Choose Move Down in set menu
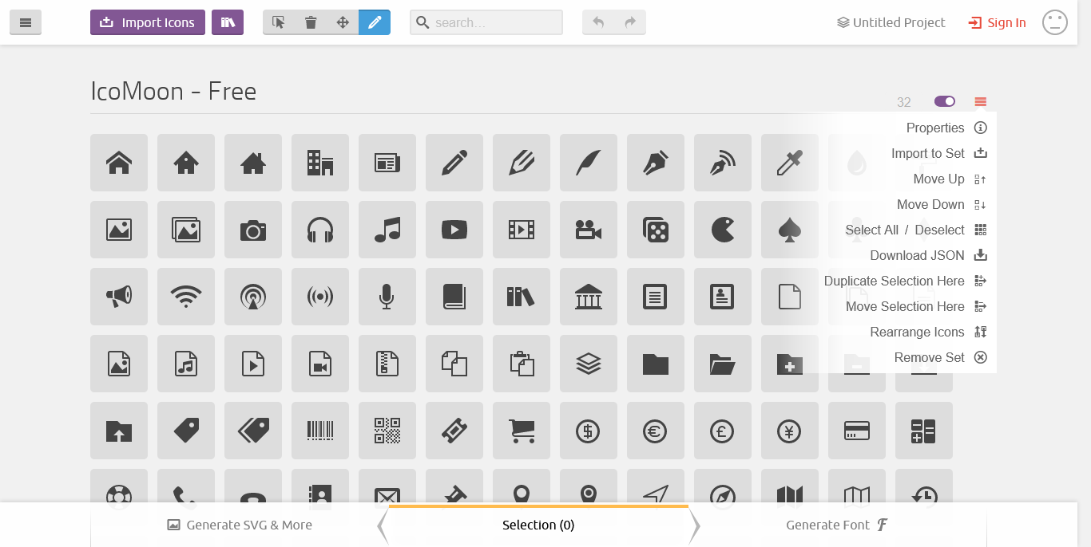1091x547 pixels. point(942,204)
